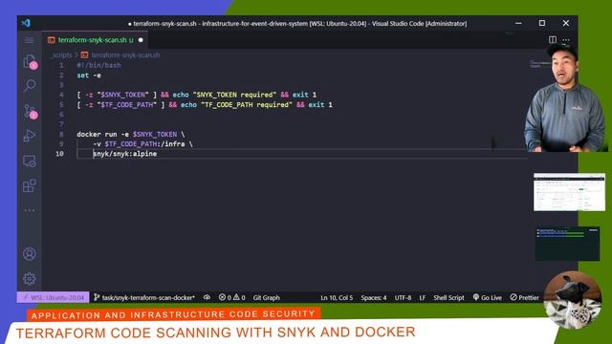Change encoding via UTF-8 indicator
Screen dimensions: 612x344
tap(403, 297)
